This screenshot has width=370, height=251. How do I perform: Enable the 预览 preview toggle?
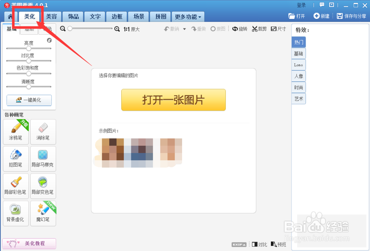point(278,244)
